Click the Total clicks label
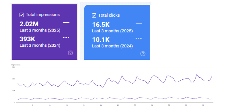234x110 pixels. [x=109, y=15]
